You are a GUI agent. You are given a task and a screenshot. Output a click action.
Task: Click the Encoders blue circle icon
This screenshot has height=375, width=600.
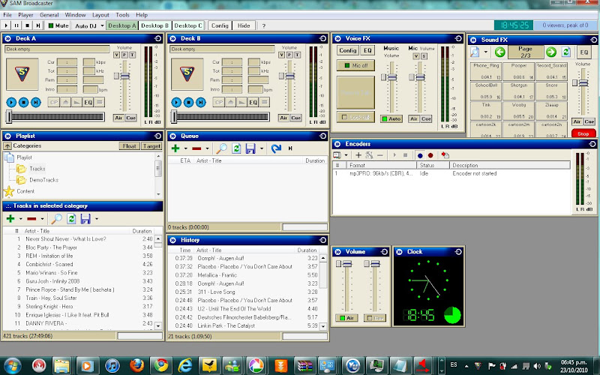coord(420,155)
